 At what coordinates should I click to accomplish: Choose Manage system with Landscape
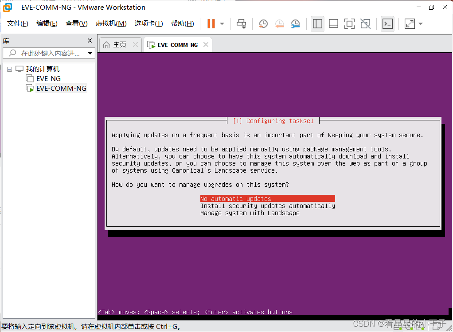pyautogui.click(x=250, y=213)
